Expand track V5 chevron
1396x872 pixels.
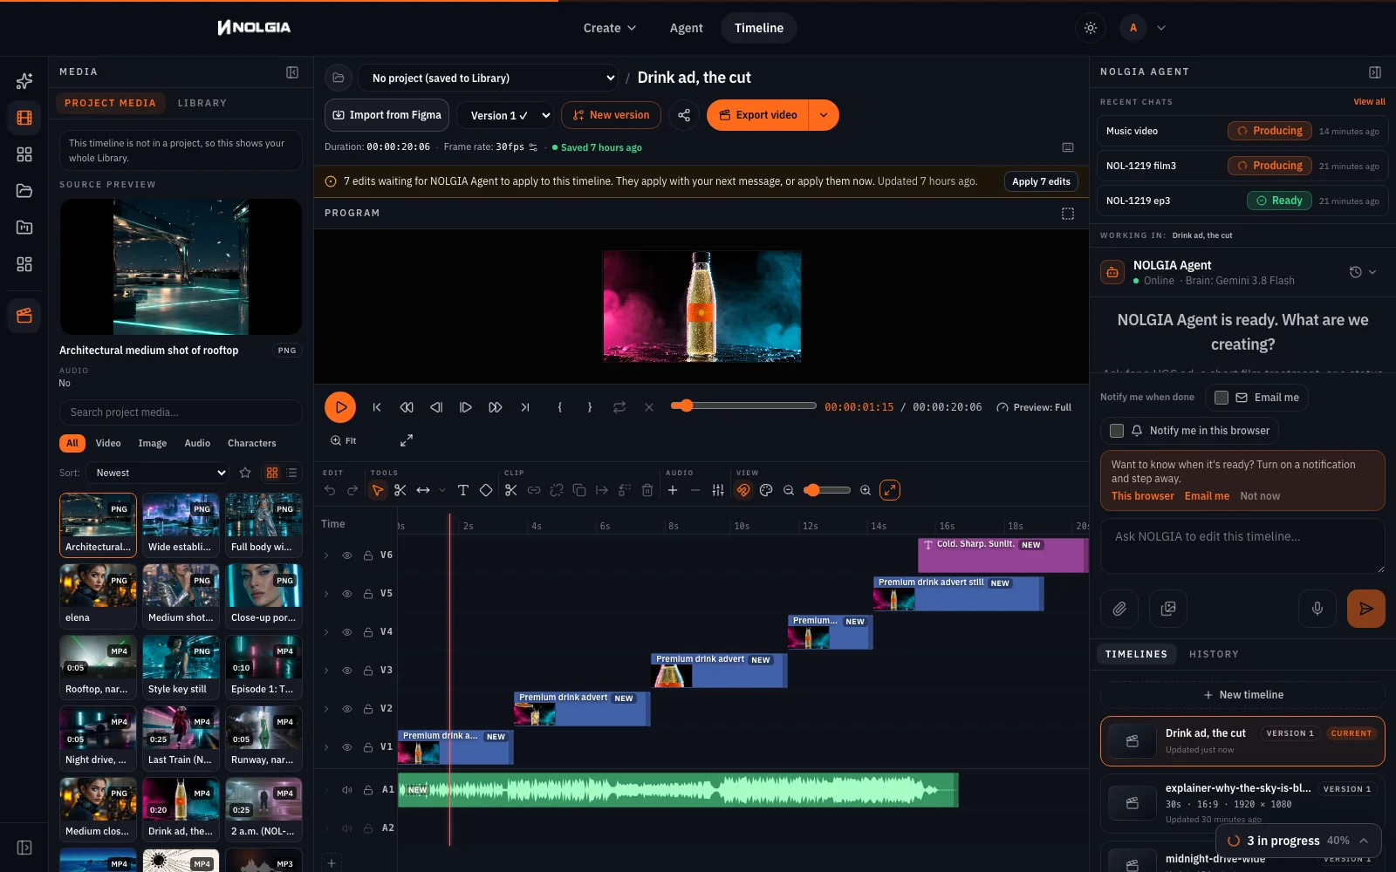[326, 594]
